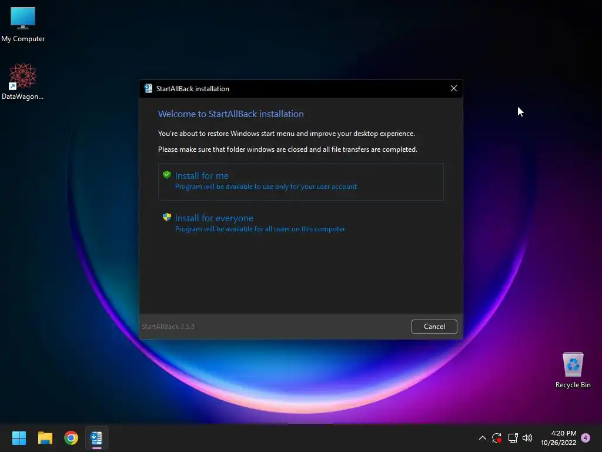
Task: Choose Install for me option
Action: point(300,181)
